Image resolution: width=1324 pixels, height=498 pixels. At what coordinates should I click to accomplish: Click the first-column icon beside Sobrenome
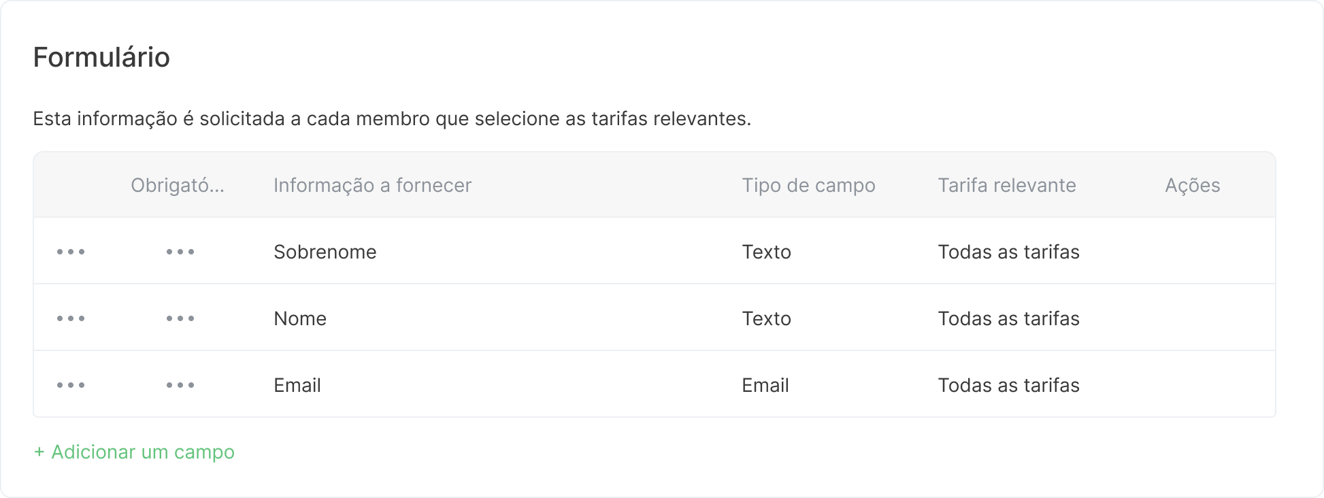71,250
